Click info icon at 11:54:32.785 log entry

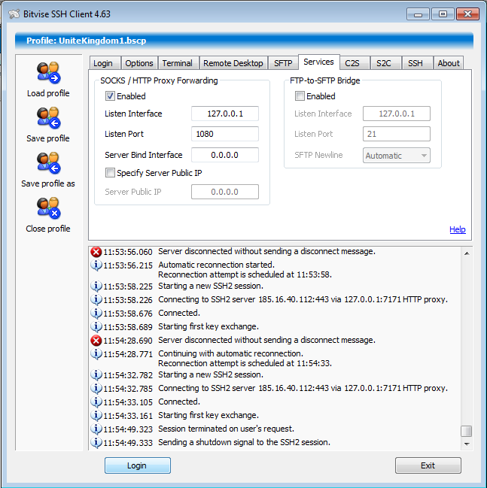tap(96, 389)
